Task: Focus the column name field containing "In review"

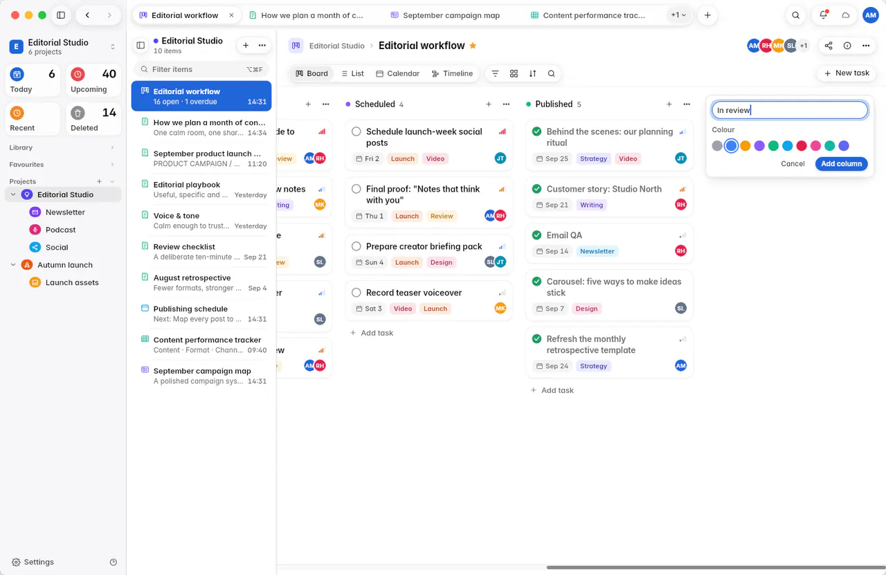Action: point(790,110)
